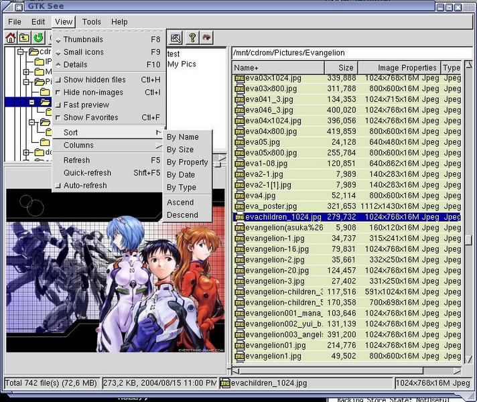Image resolution: width=477 pixels, height=402 pixels.
Task: Click the Home toolbar icon
Action: pyautogui.click(x=11, y=38)
